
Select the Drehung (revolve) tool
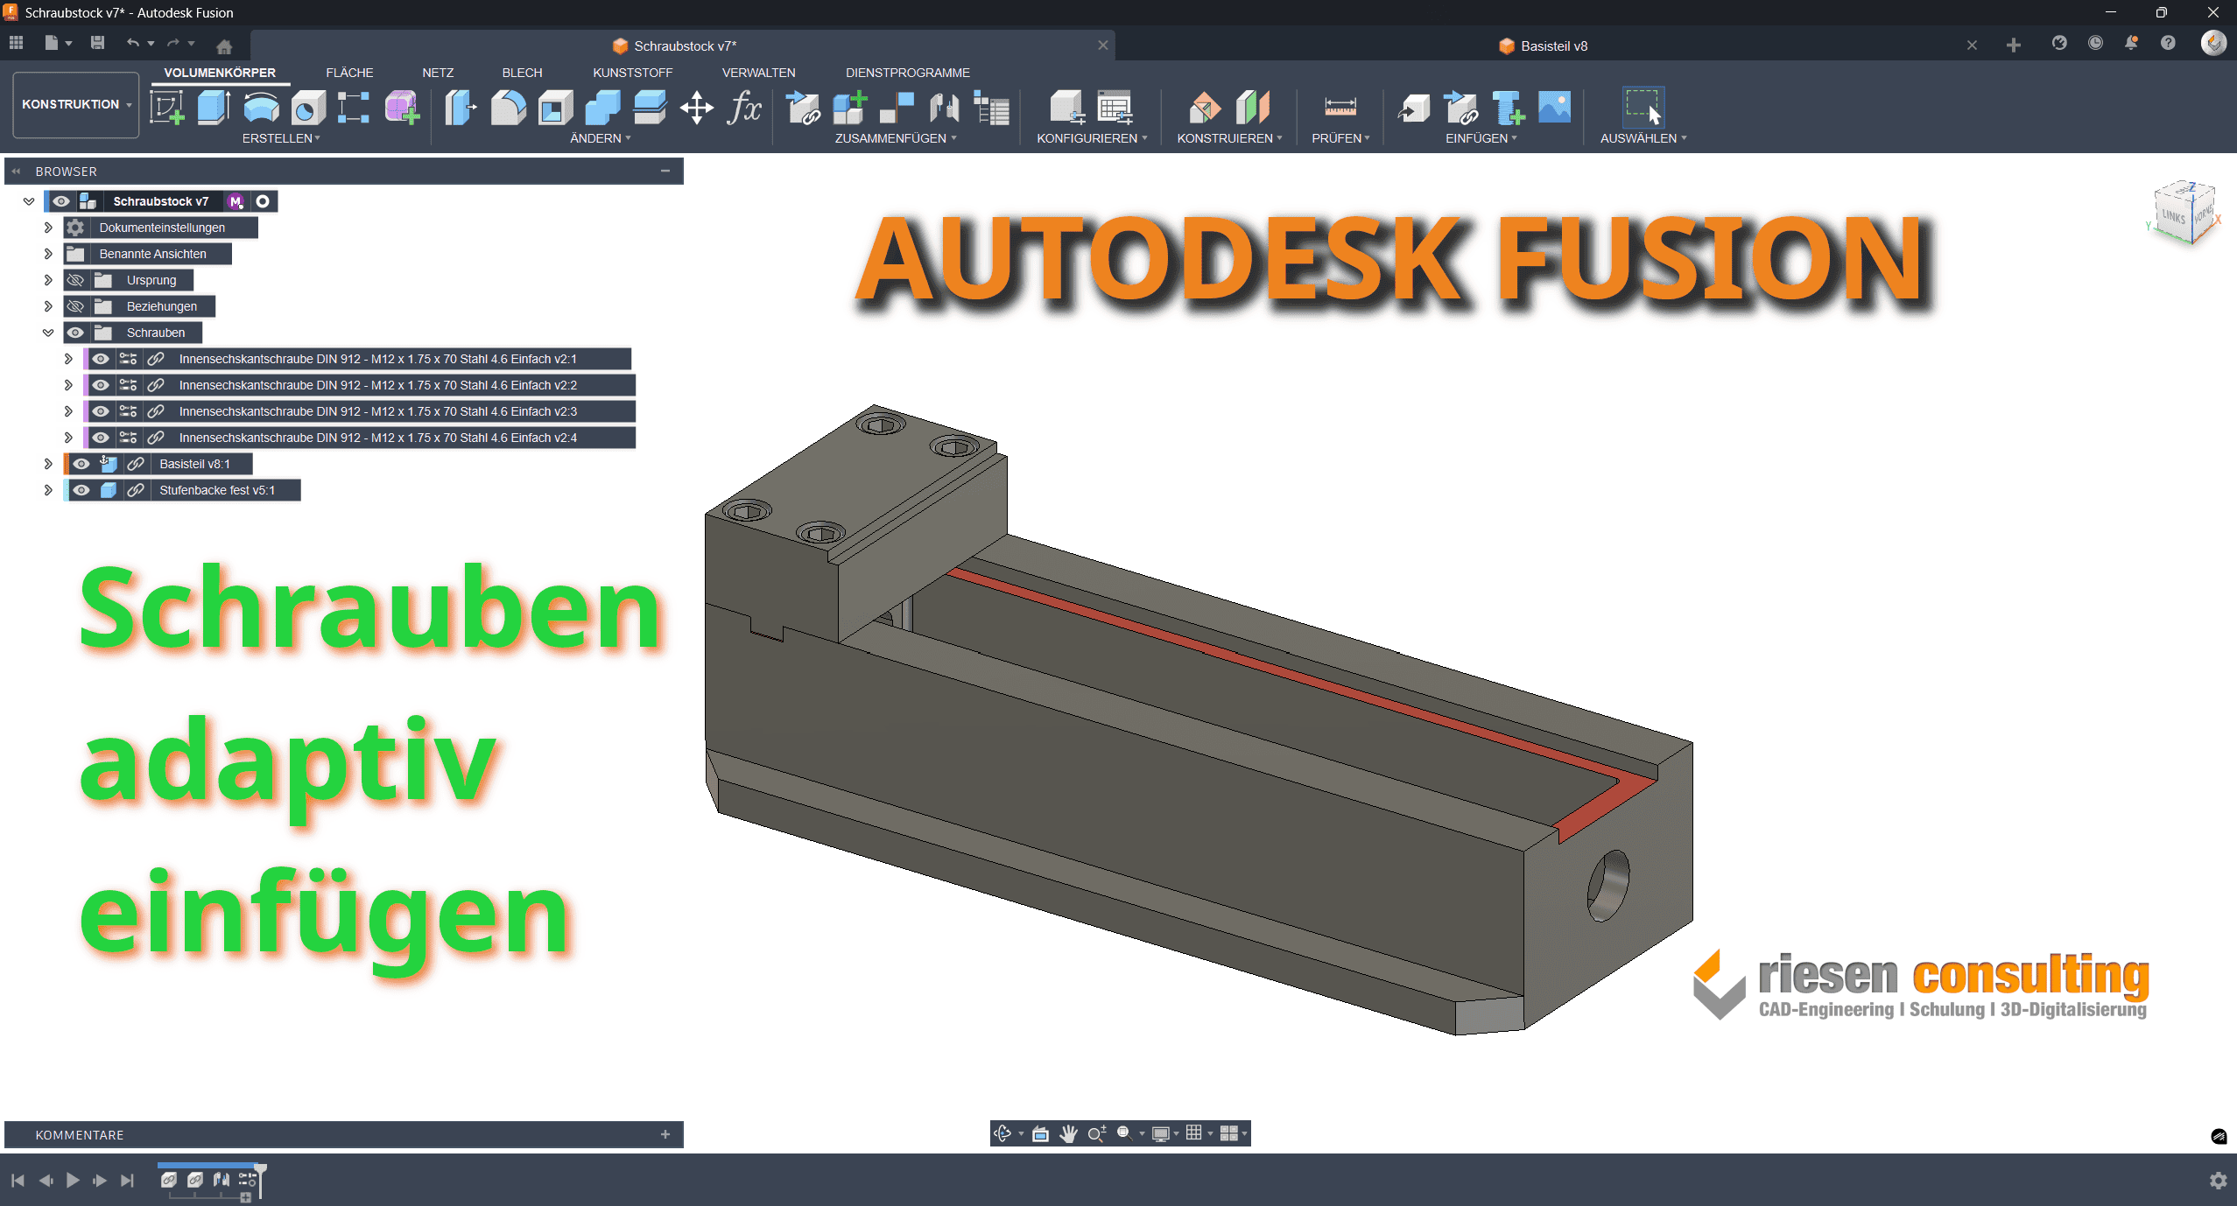260,107
